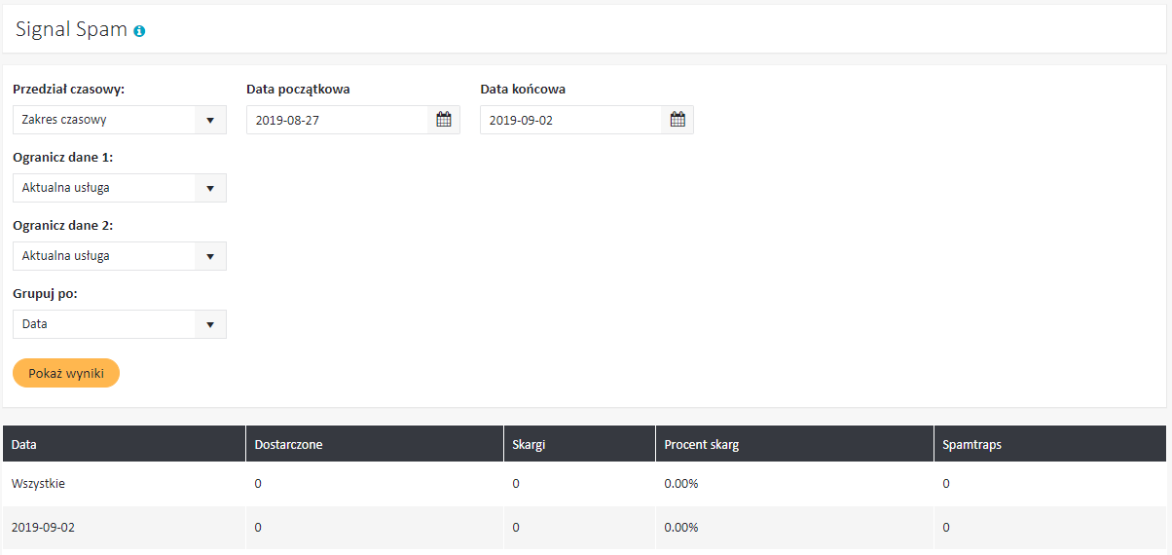Select the Procent skarg column header

click(701, 444)
